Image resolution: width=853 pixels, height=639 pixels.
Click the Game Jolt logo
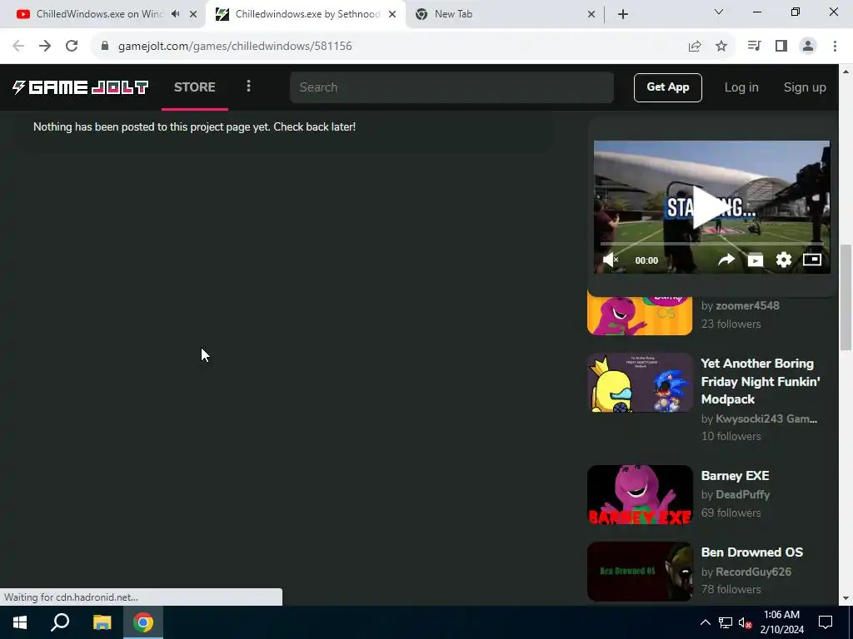(80, 87)
